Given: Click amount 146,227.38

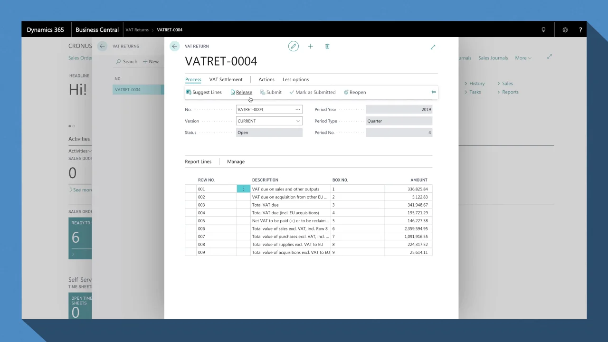Looking at the screenshot, I should (418, 221).
